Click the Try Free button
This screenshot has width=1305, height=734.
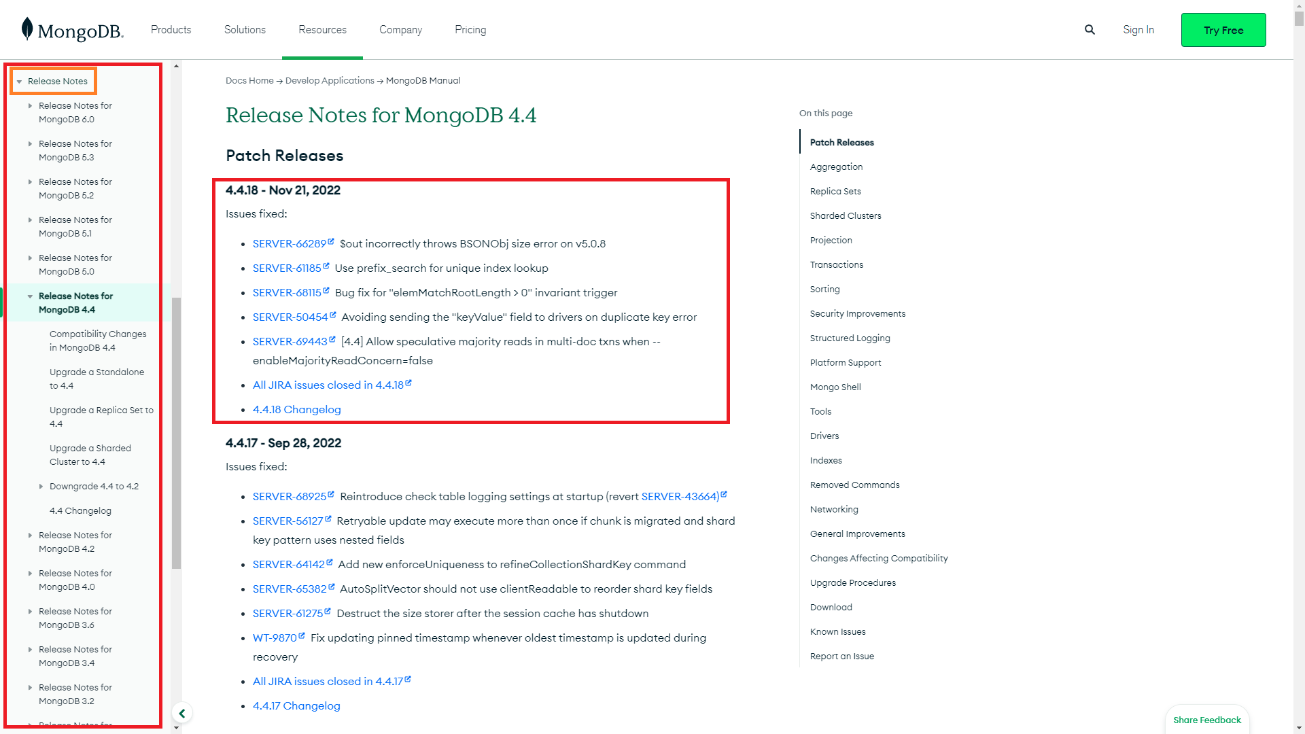tap(1223, 30)
